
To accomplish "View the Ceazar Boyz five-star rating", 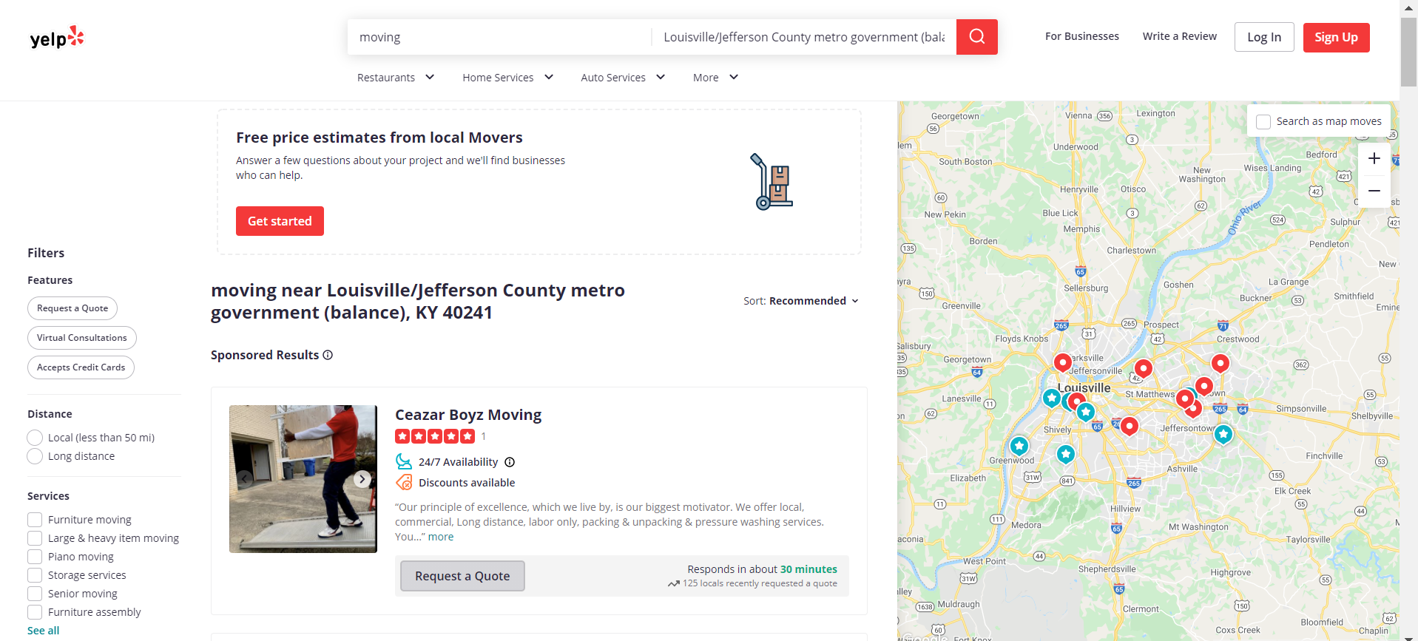I will (435, 436).
